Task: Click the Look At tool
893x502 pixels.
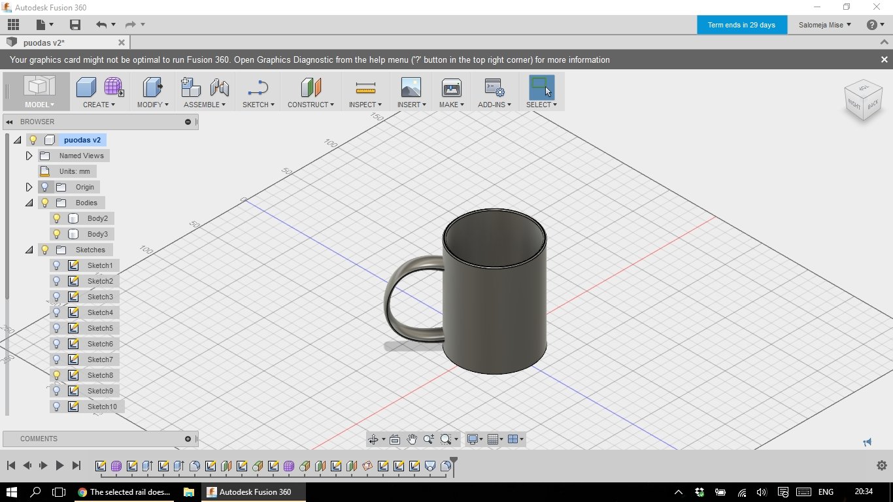Action: point(395,439)
